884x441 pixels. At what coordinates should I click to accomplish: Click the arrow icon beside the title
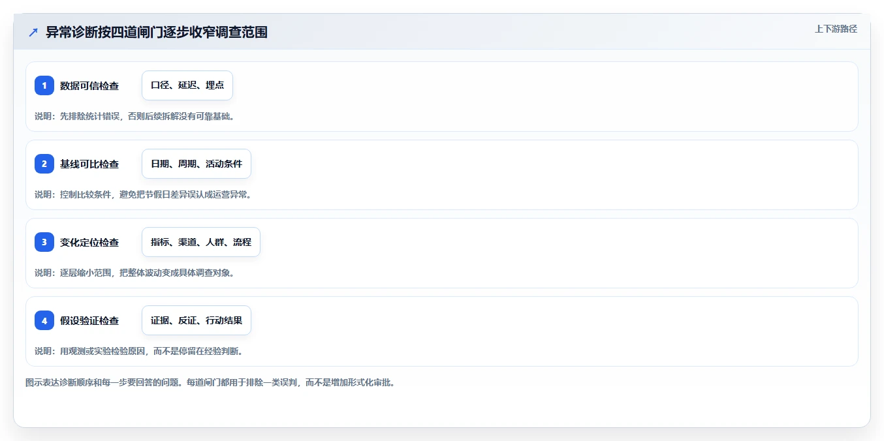33,32
